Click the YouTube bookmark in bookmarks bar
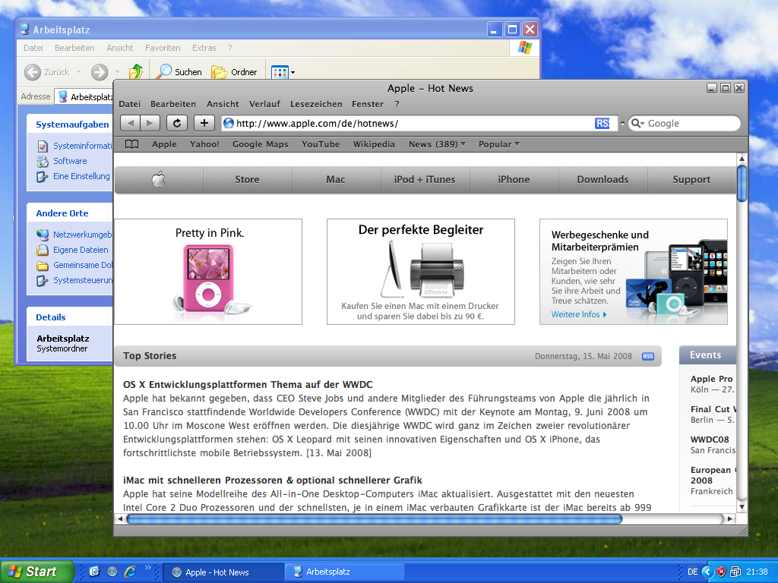 [321, 144]
